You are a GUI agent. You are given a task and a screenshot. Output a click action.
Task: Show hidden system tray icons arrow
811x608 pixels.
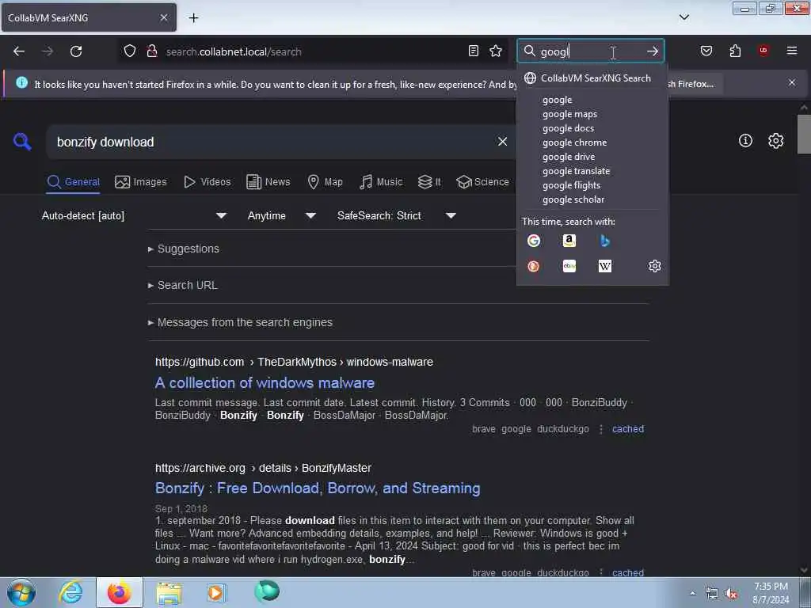tap(692, 594)
